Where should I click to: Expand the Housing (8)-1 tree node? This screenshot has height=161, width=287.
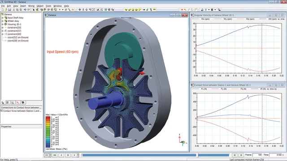click(3, 24)
